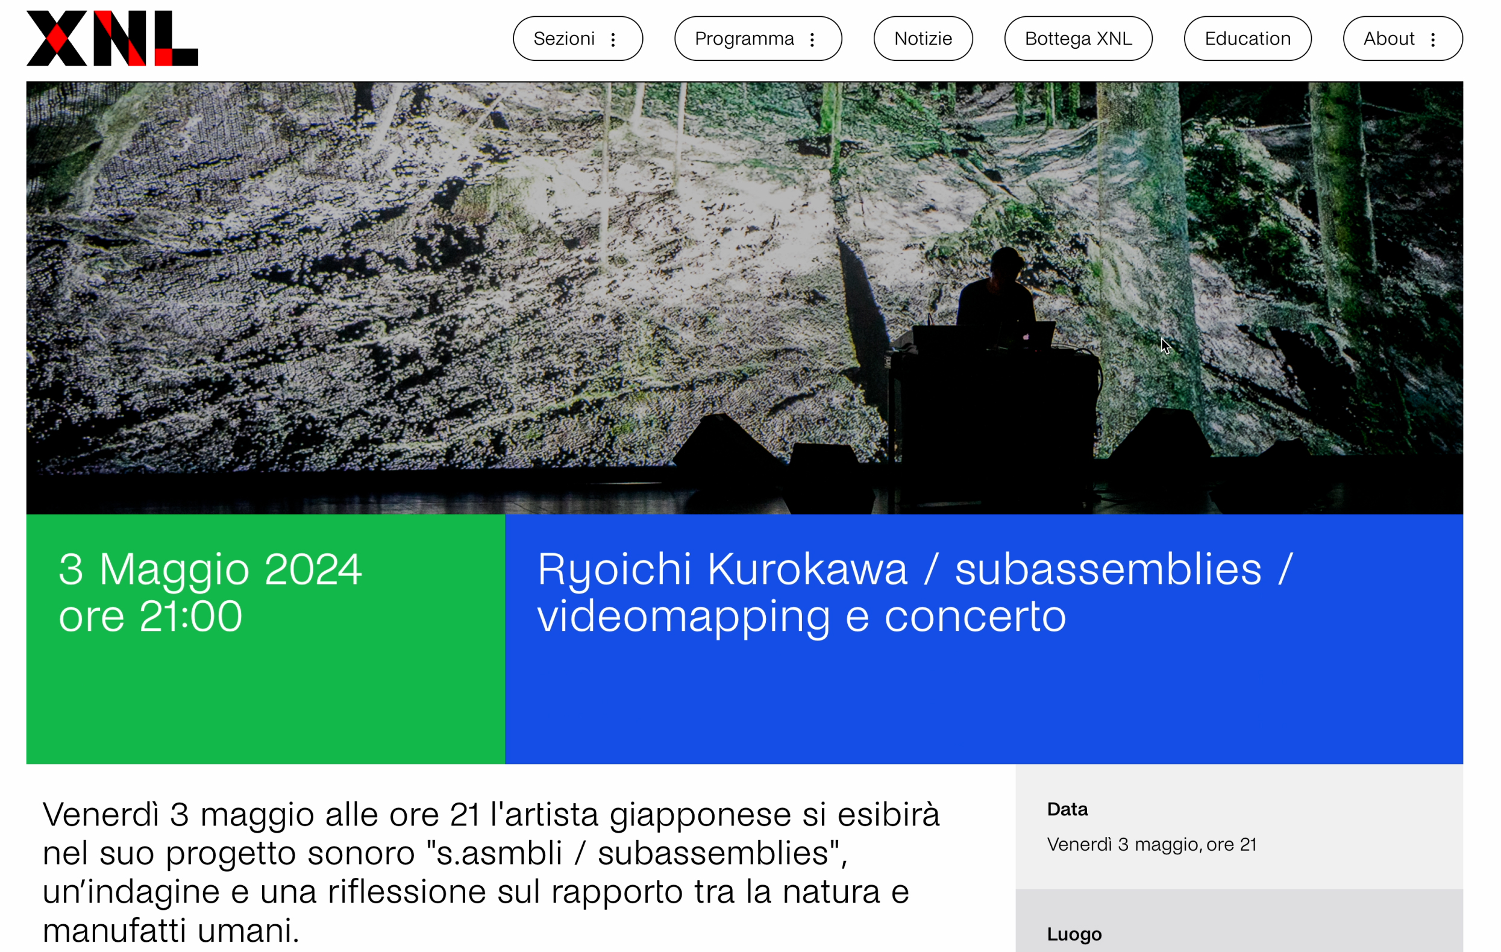Expand the About menu
The height and width of the screenshot is (952, 1501).
click(1389, 39)
